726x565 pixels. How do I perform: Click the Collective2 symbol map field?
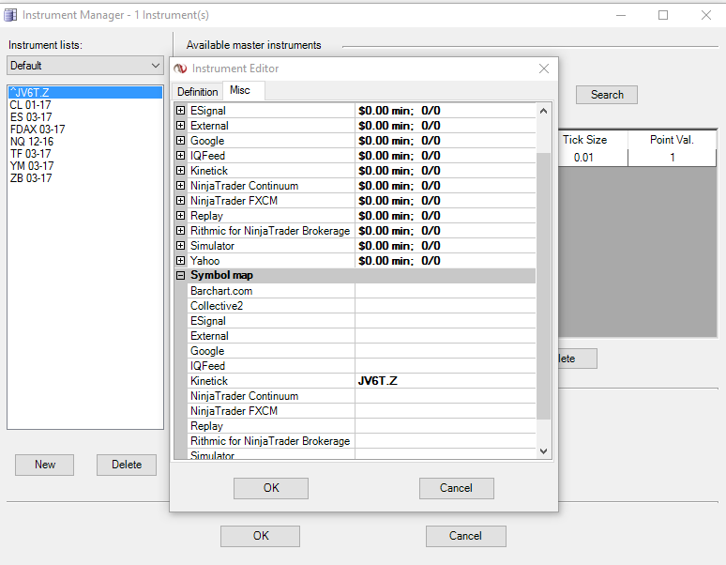click(x=446, y=306)
